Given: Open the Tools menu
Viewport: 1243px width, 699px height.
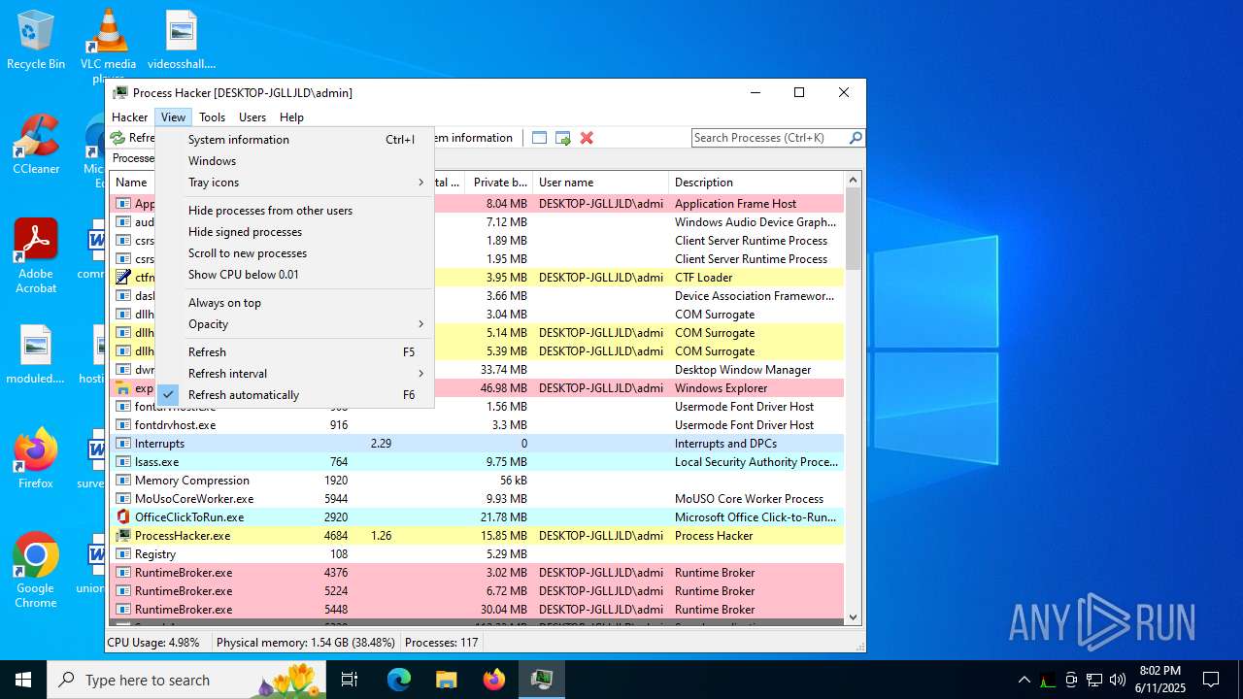Looking at the screenshot, I should pos(212,116).
